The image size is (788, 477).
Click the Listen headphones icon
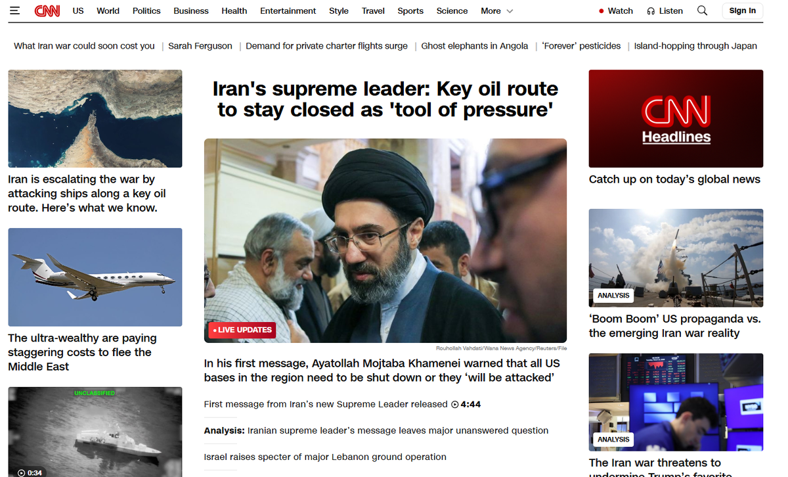click(651, 11)
